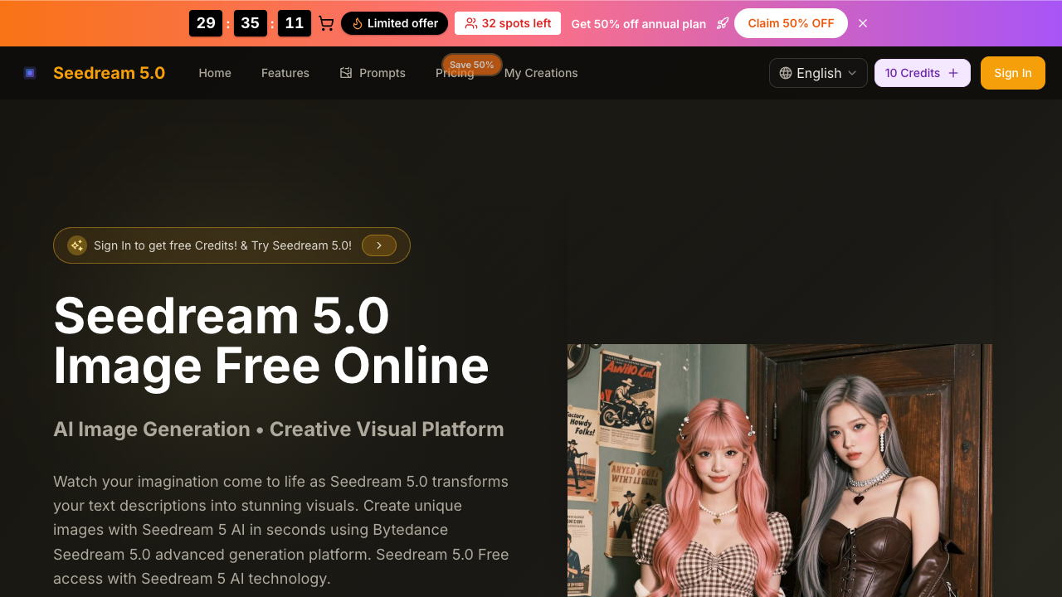Viewport: 1062px width, 597px height.
Task: Click the rocket icon next to Claim 50% OFF
Action: (x=723, y=23)
